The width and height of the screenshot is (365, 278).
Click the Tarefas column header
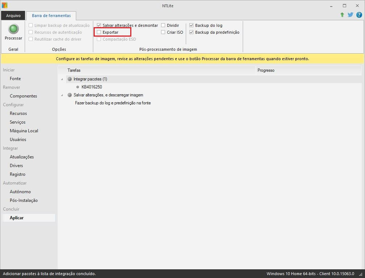pos(156,70)
